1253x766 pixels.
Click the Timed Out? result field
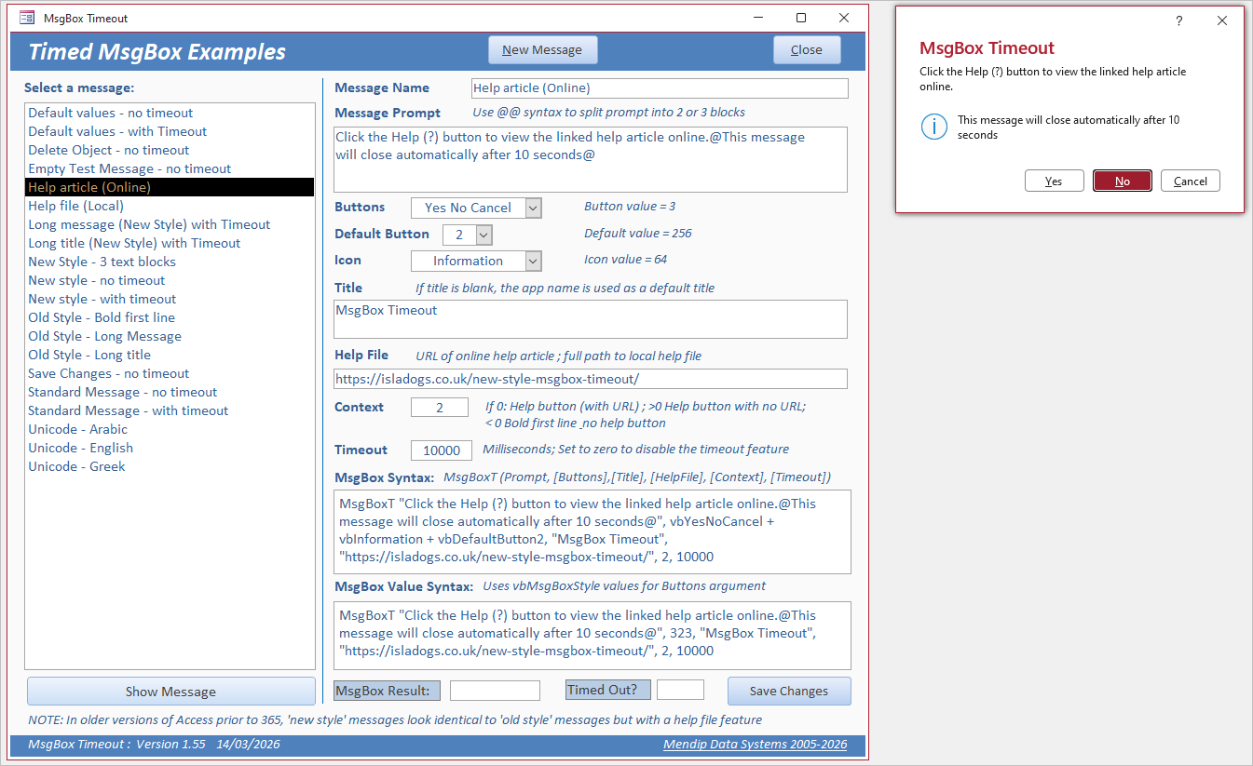pyautogui.click(x=680, y=690)
